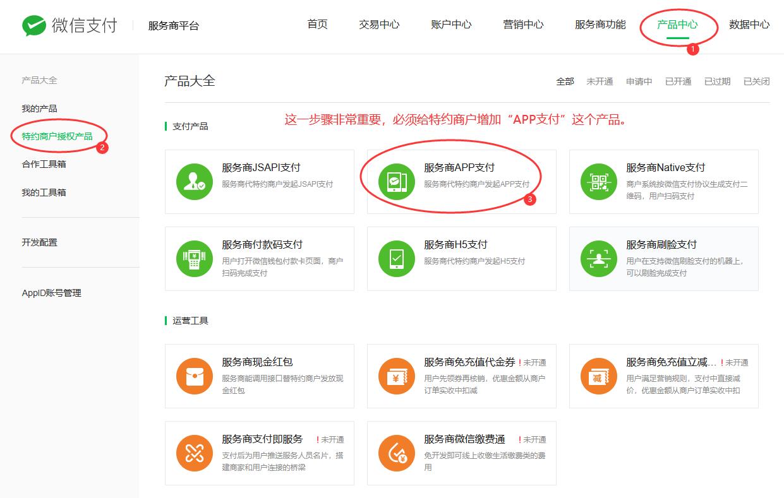Viewport: 784px width, 498px height.
Task: Click the 服务商微信缴费通 product title
Action: pos(464,439)
